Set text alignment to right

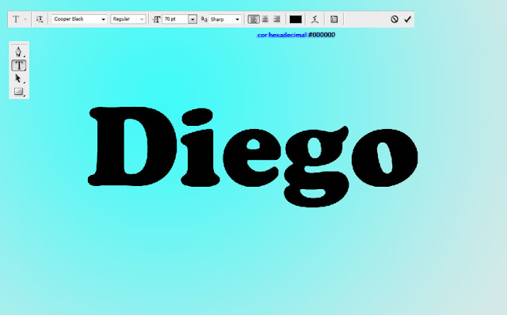pyautogui.click(x=276, y=19)
